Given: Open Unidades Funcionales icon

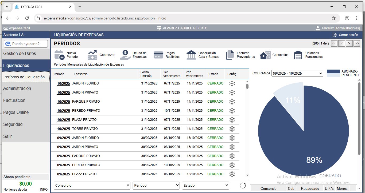Looking at the screenshot, I should (x=298, y=55).
